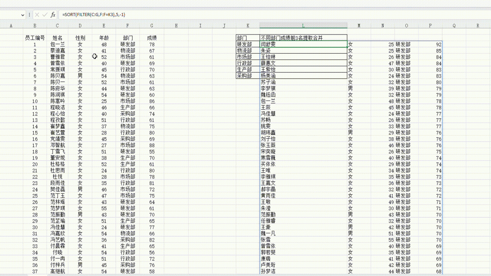Click the name cell 闫舒雯
The height and width of the screenshot is (276, 491).
(x=303, y=44)
